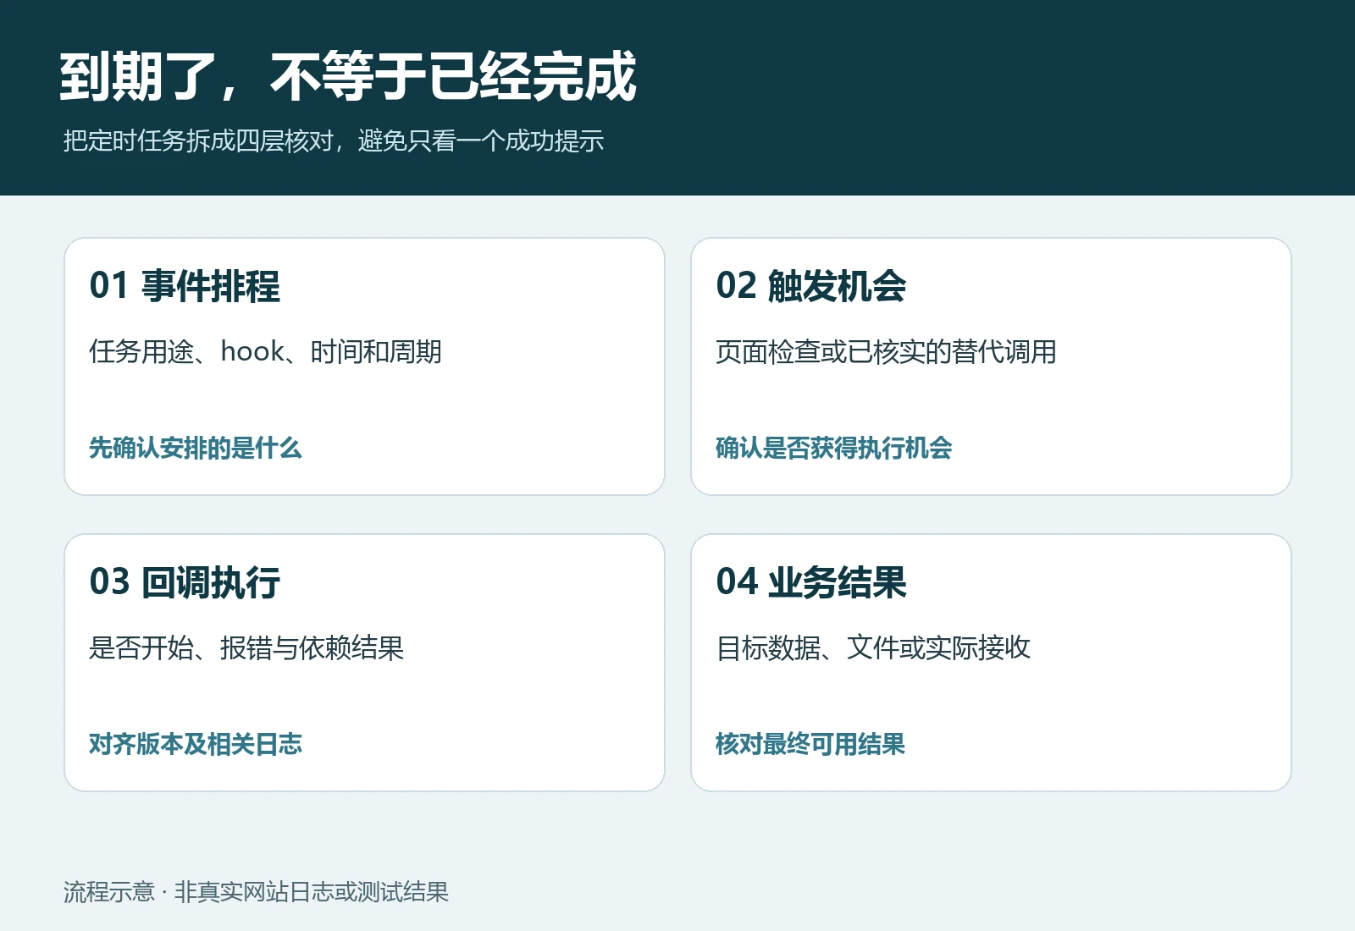Viewport: 1355px width, 931px height.
Task: Click heading 03 回调执行
Action: tap(185, 582)
